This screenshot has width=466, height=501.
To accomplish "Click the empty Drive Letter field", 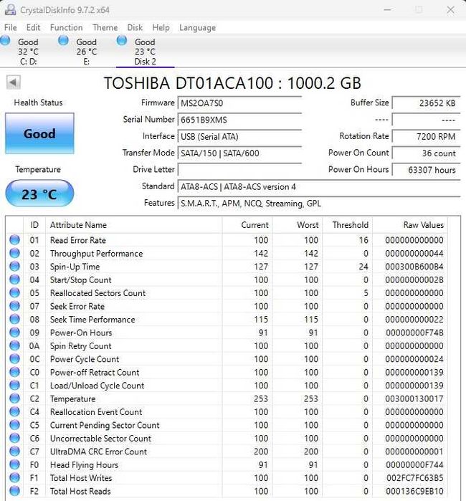I will pos(239,170).
